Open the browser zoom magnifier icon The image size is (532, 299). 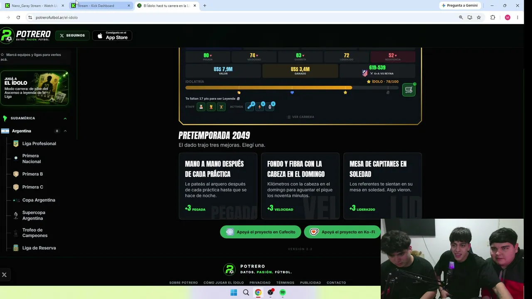461,17
